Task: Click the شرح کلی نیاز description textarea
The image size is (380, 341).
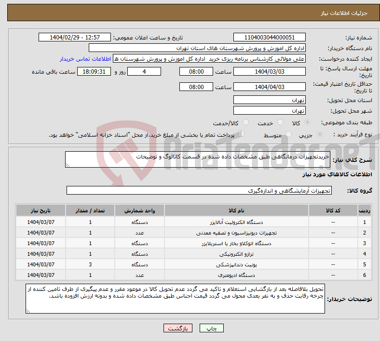Action: [198, 159]
